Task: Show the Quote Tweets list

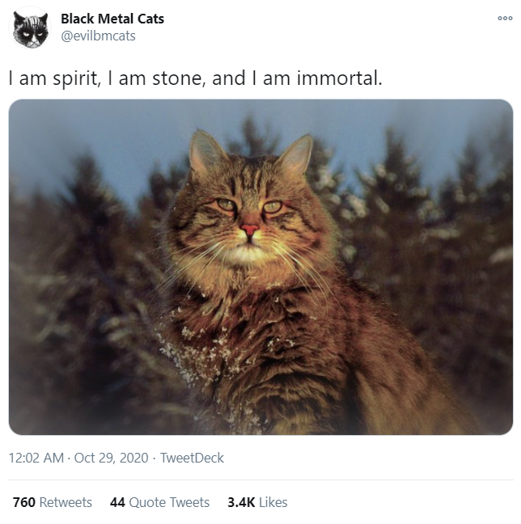Action: coord(170,502)
